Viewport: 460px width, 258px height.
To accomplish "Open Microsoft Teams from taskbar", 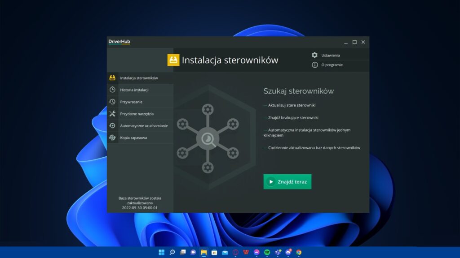I will 278,252.
